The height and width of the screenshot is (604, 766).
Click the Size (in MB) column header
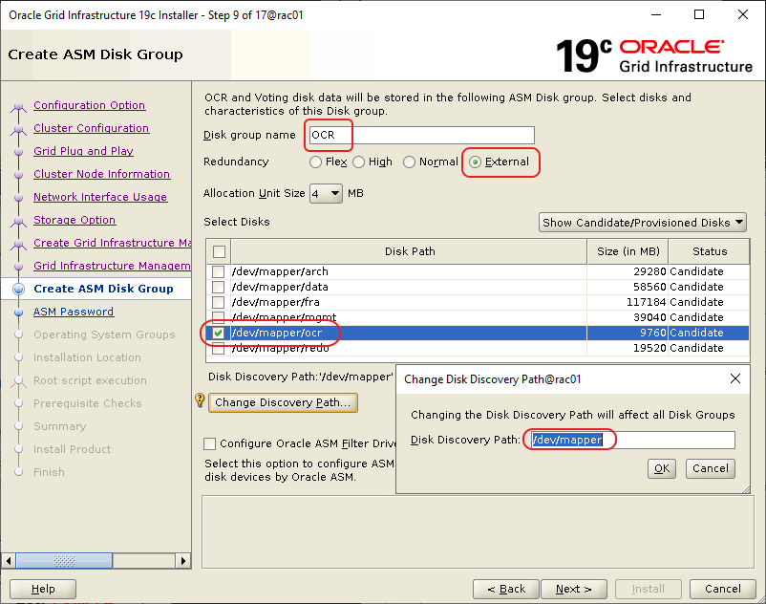click(628, 251)
